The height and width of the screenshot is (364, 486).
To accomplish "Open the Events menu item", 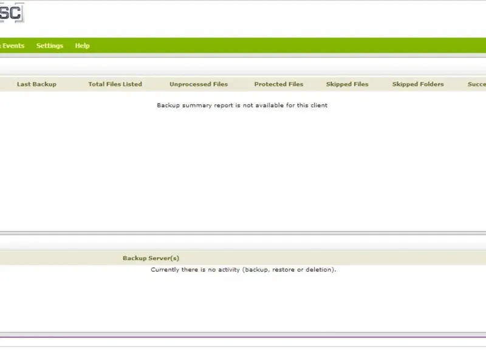I will click(x=12, y=45).
